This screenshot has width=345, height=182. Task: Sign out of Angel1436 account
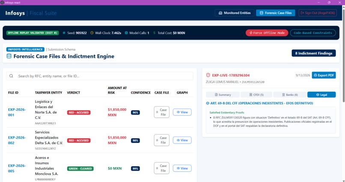coord(318,13)
